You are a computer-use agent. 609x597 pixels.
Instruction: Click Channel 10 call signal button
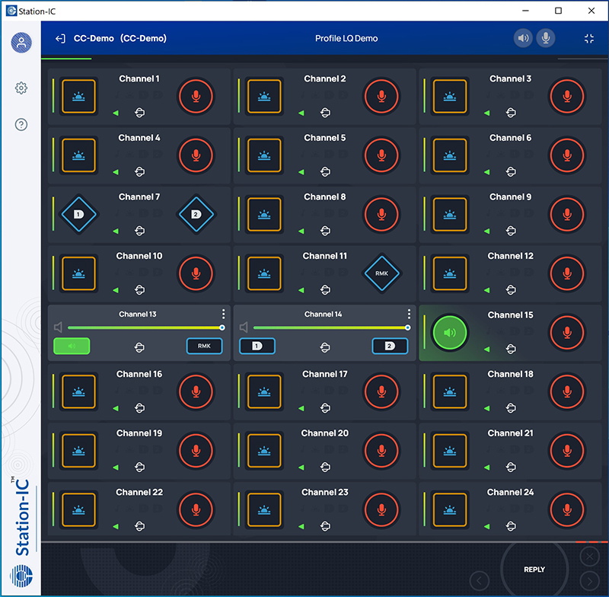click(79, 273)
